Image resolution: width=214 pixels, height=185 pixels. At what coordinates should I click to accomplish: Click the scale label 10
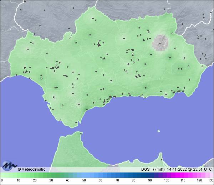pyautogui.click(x=19, y=180)
